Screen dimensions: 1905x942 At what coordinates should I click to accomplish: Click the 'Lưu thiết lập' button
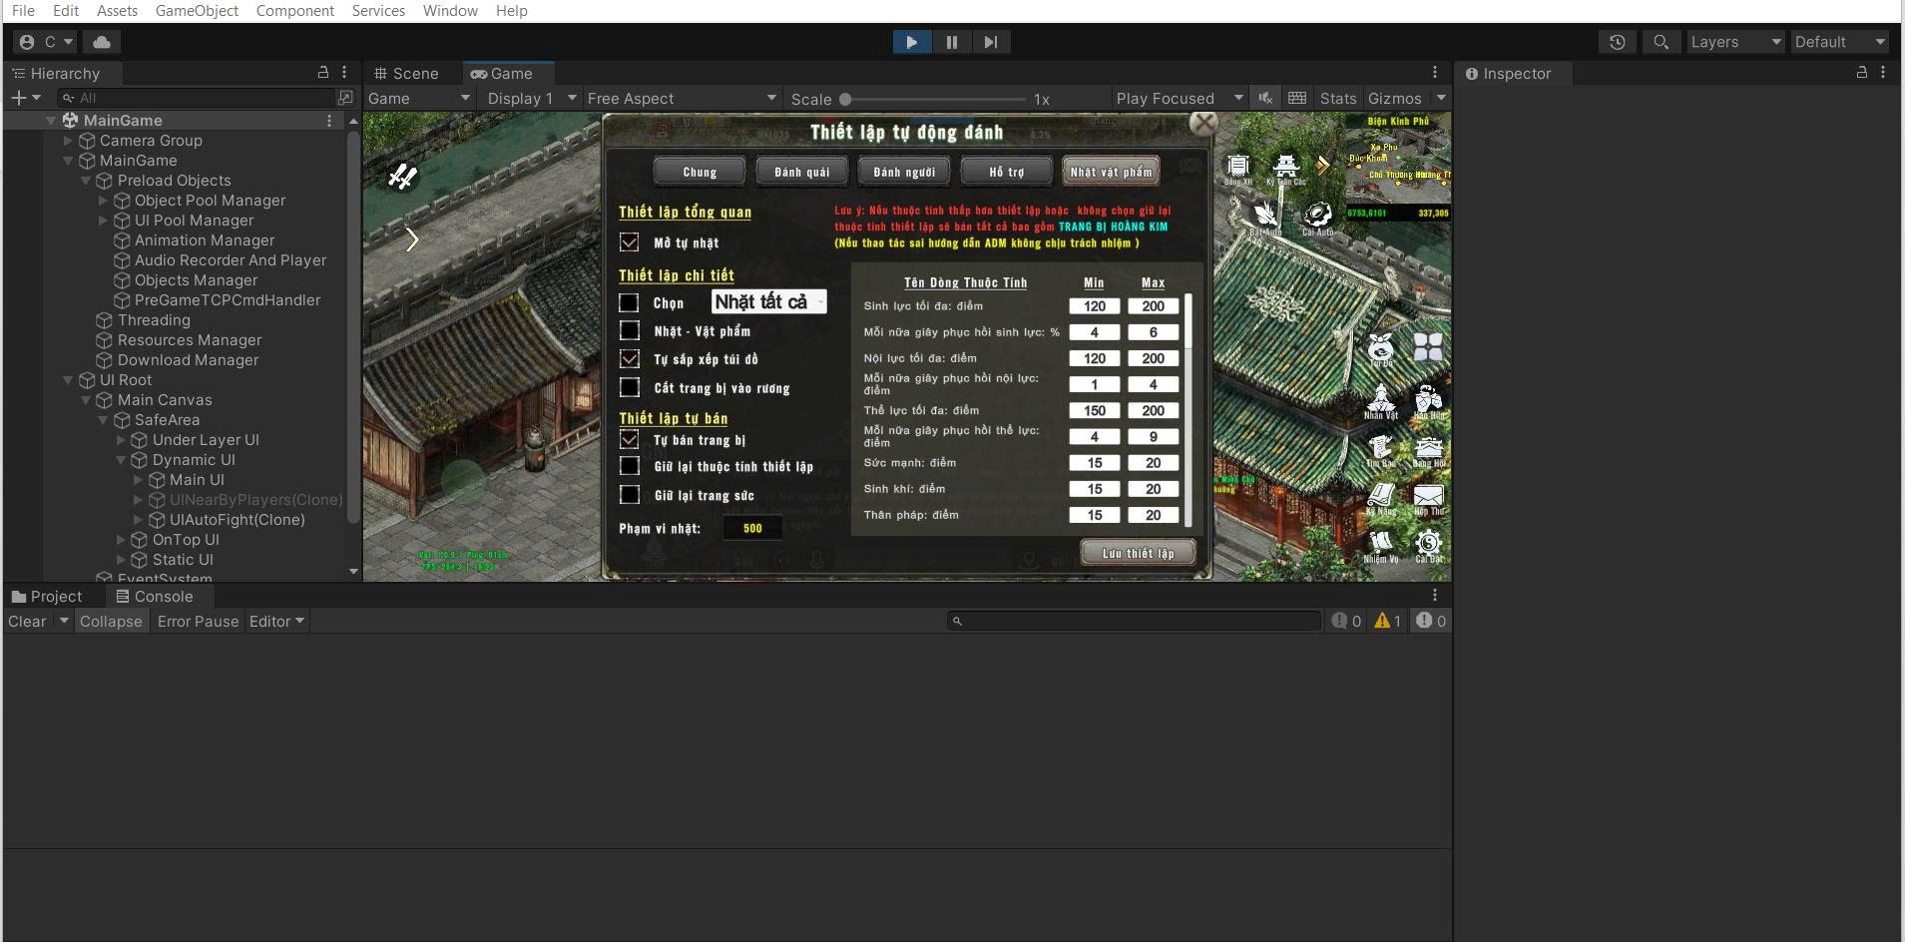1138,553
